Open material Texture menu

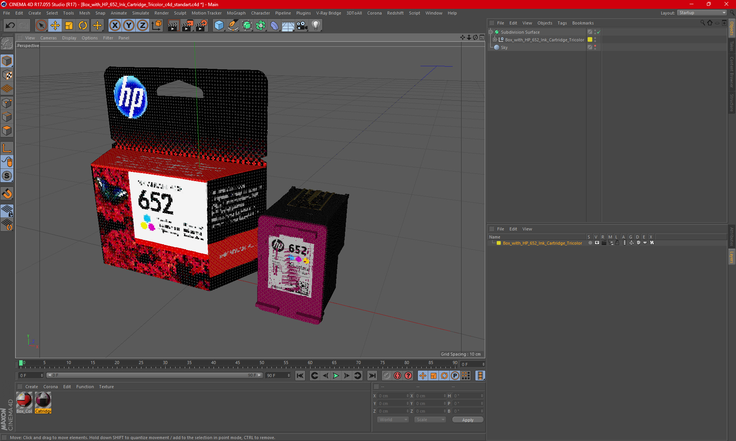coord(106,387)
